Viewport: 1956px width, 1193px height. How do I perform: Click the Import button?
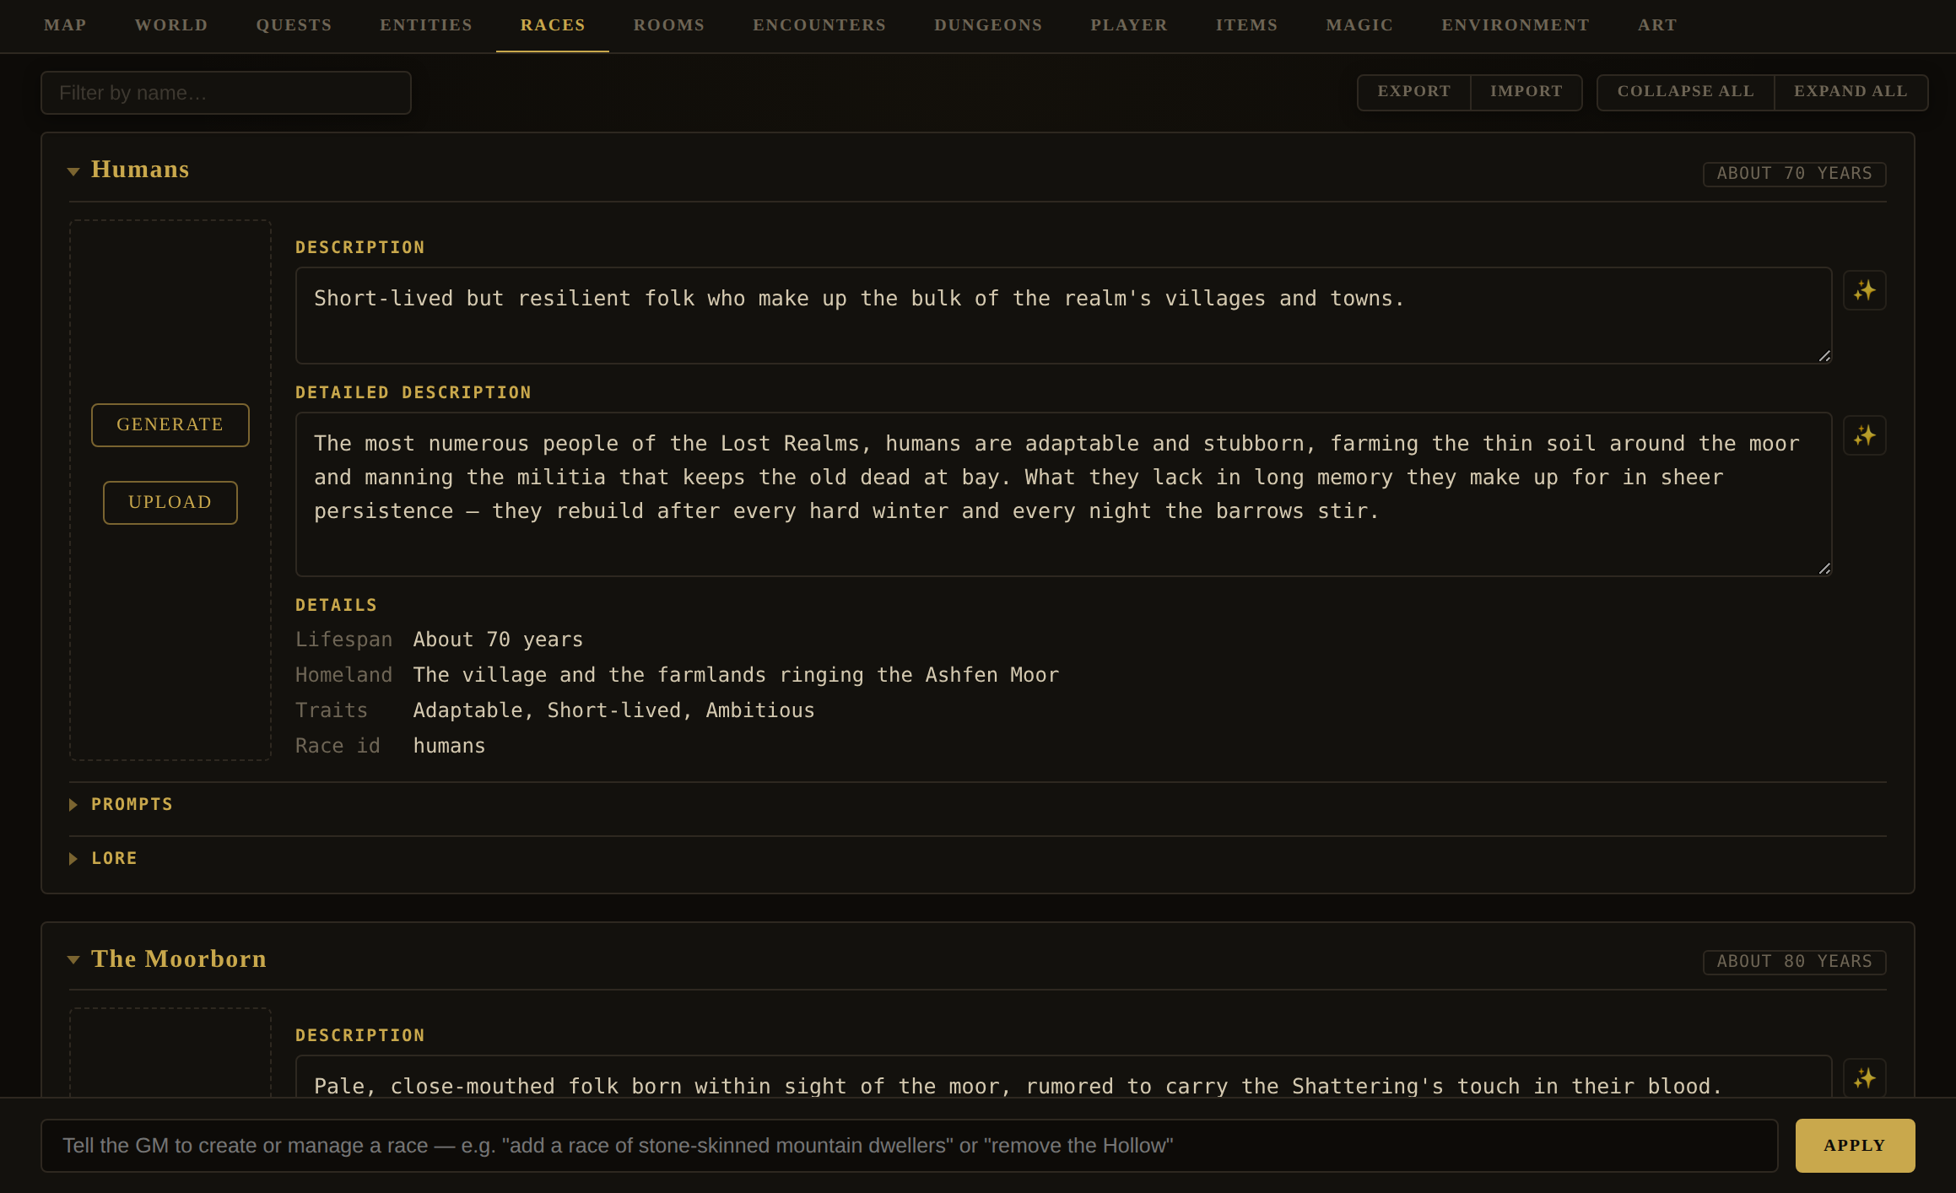point(1526,92)
